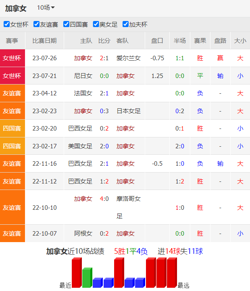This screenshot has width=250, height=291.
Task: Click the 比赛日期 column header
Action: point(44,41)
